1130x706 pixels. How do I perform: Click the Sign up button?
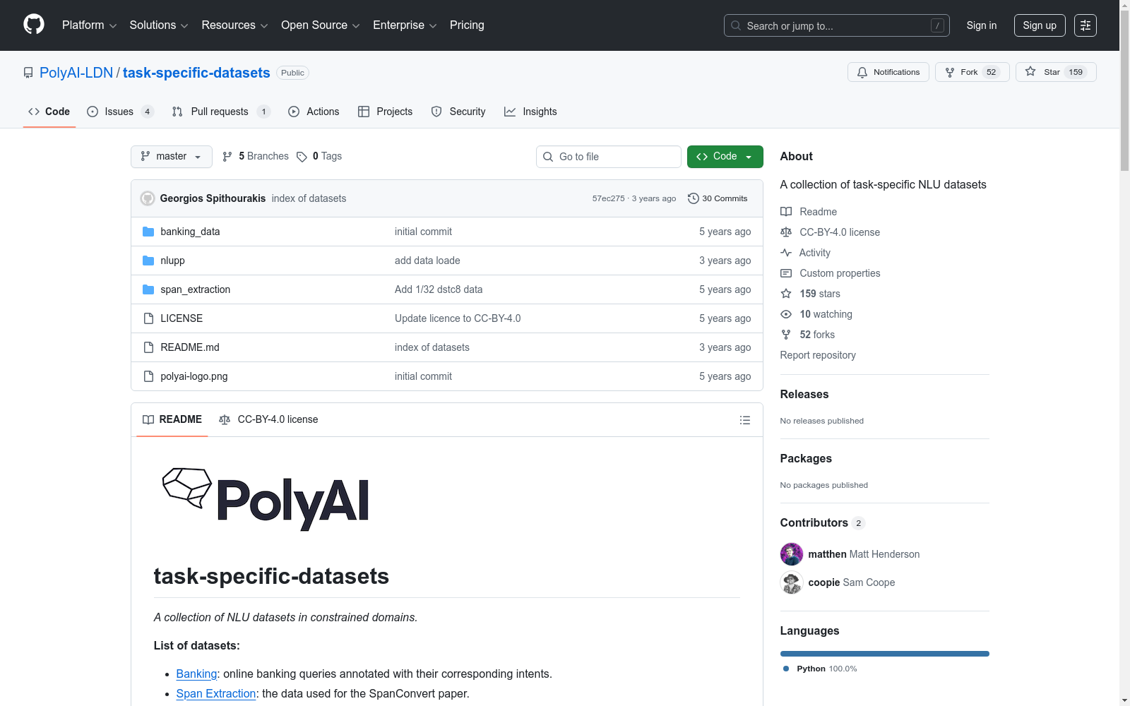pyautogui.click(x=1040, y=25)
